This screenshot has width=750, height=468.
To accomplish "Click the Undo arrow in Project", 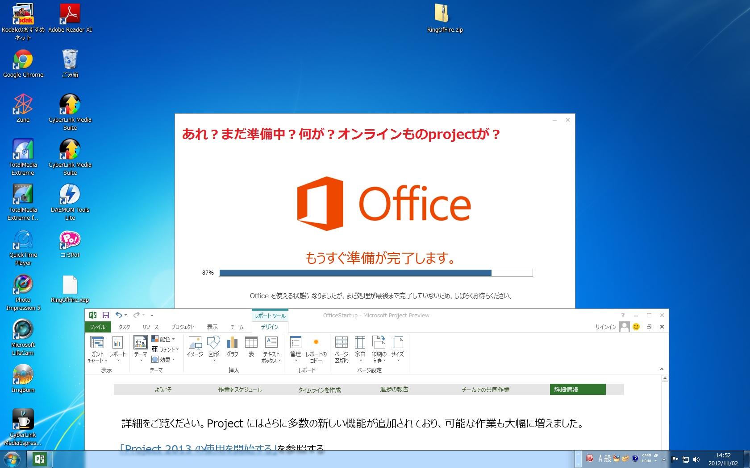I will [118, 315].
